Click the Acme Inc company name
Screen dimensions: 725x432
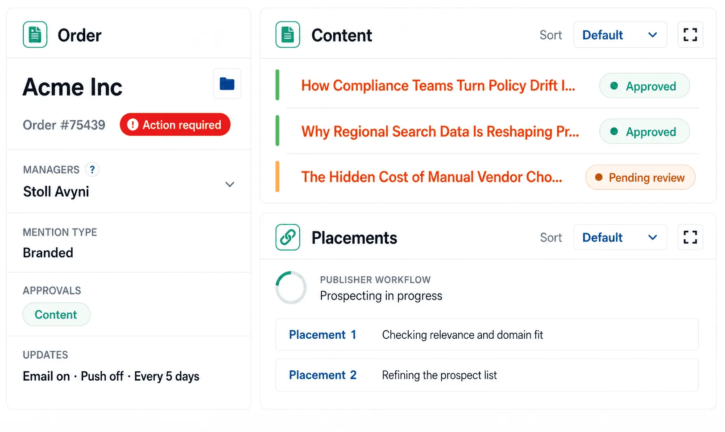click(72, 87)
